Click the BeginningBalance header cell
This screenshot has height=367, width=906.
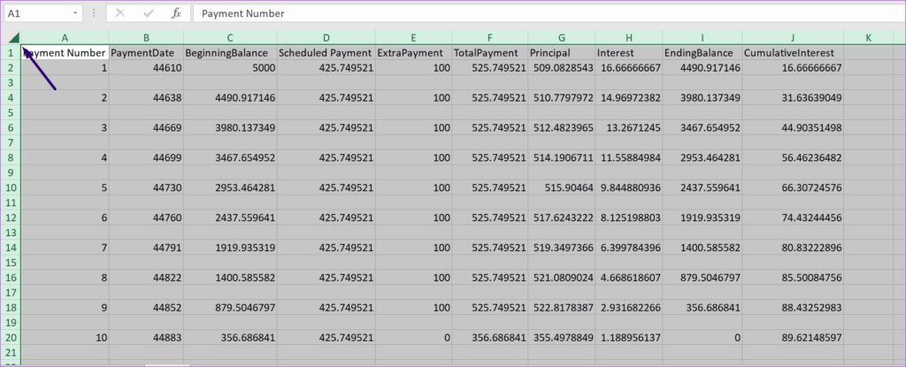click(230, 53)
